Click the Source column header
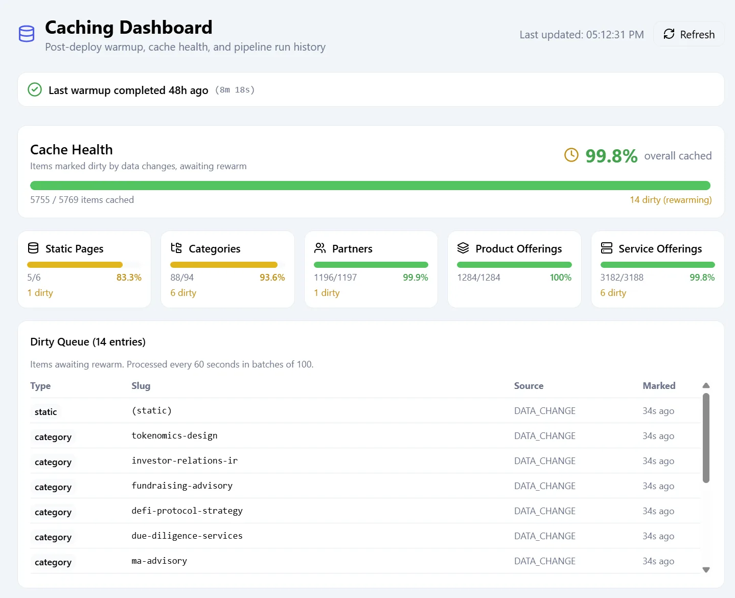 (x=529, y=386)
